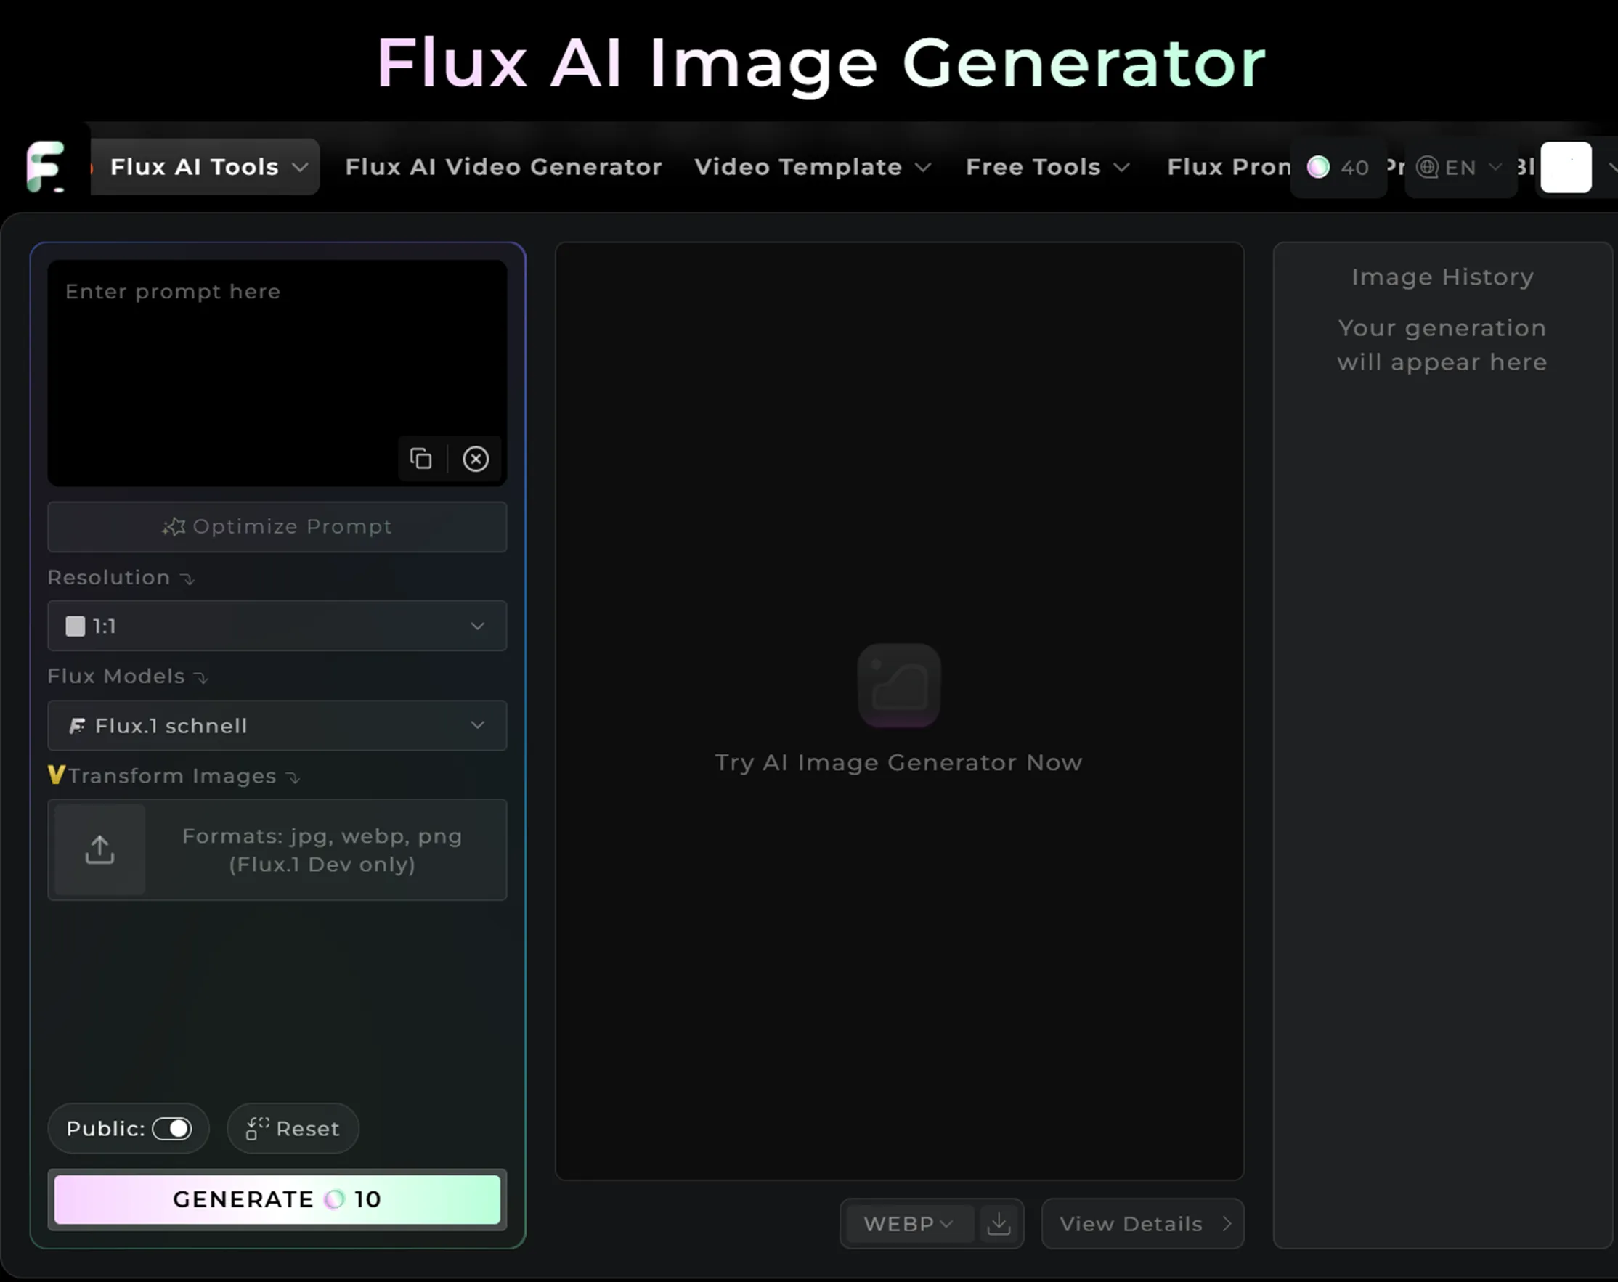
Task: Click the View Details button
Action: click(x=1142, y=1223)
